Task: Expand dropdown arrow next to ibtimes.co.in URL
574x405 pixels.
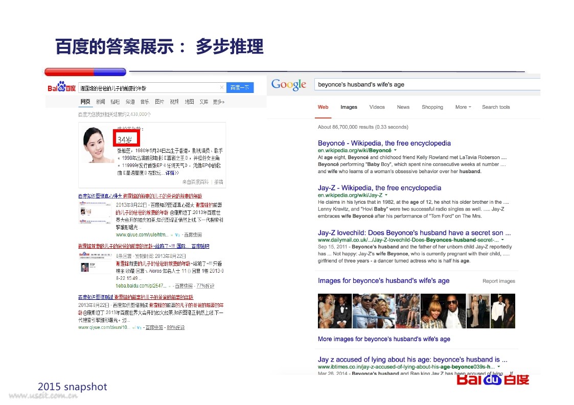Action: (498, 367)
